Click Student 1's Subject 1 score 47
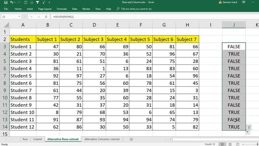The height and width of the screenshot is (146, 259). click(48, 47)
